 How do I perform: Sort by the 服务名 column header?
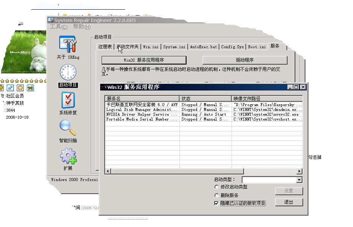(x=142, y=98)
